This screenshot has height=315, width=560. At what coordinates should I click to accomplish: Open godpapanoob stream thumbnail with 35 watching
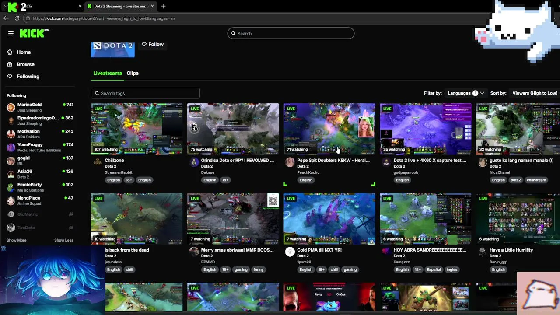click(425, 129)
